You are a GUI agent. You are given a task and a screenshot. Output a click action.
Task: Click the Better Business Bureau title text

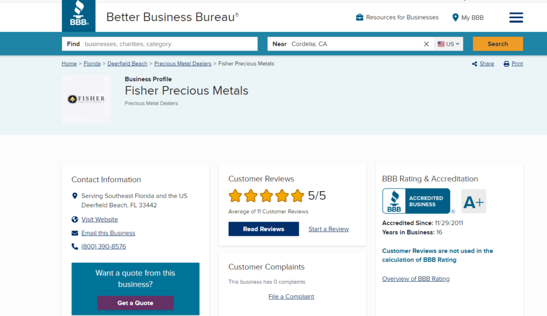coord(173,17)
